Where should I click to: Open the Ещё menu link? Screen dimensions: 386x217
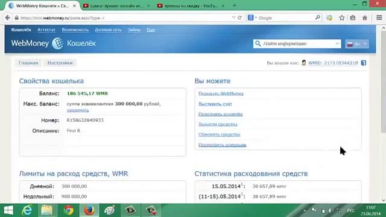click(x=151, y=30)
